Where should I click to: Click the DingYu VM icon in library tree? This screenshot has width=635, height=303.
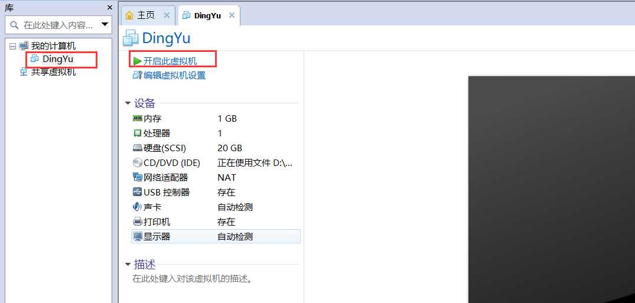tap(35, 59)
